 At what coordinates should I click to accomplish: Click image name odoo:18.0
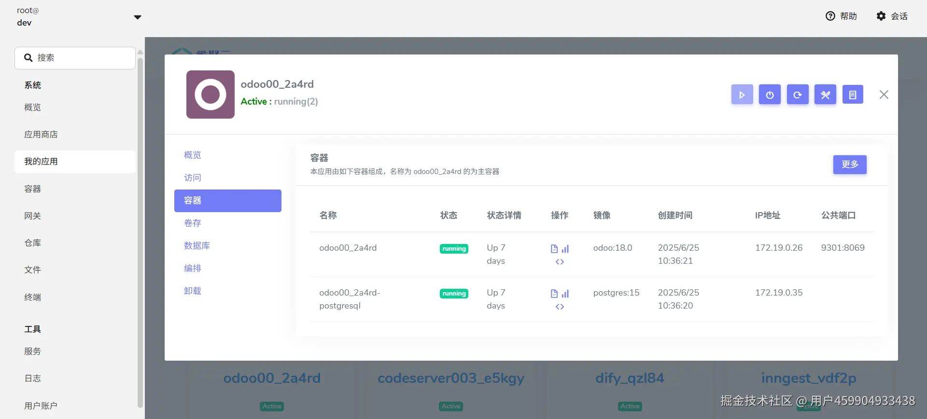[613, 248]
